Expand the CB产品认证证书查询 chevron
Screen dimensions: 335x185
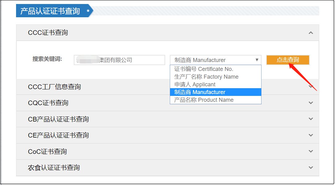pos(311,119)
